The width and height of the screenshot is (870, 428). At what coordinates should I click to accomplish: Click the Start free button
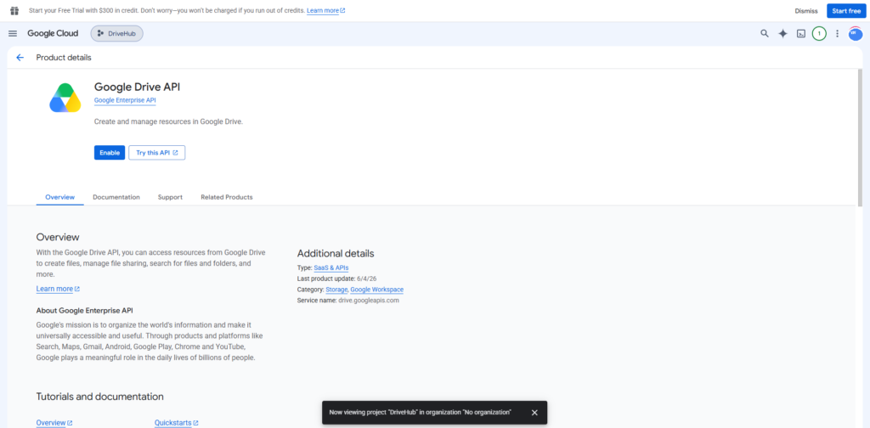(x=846, y=11)
